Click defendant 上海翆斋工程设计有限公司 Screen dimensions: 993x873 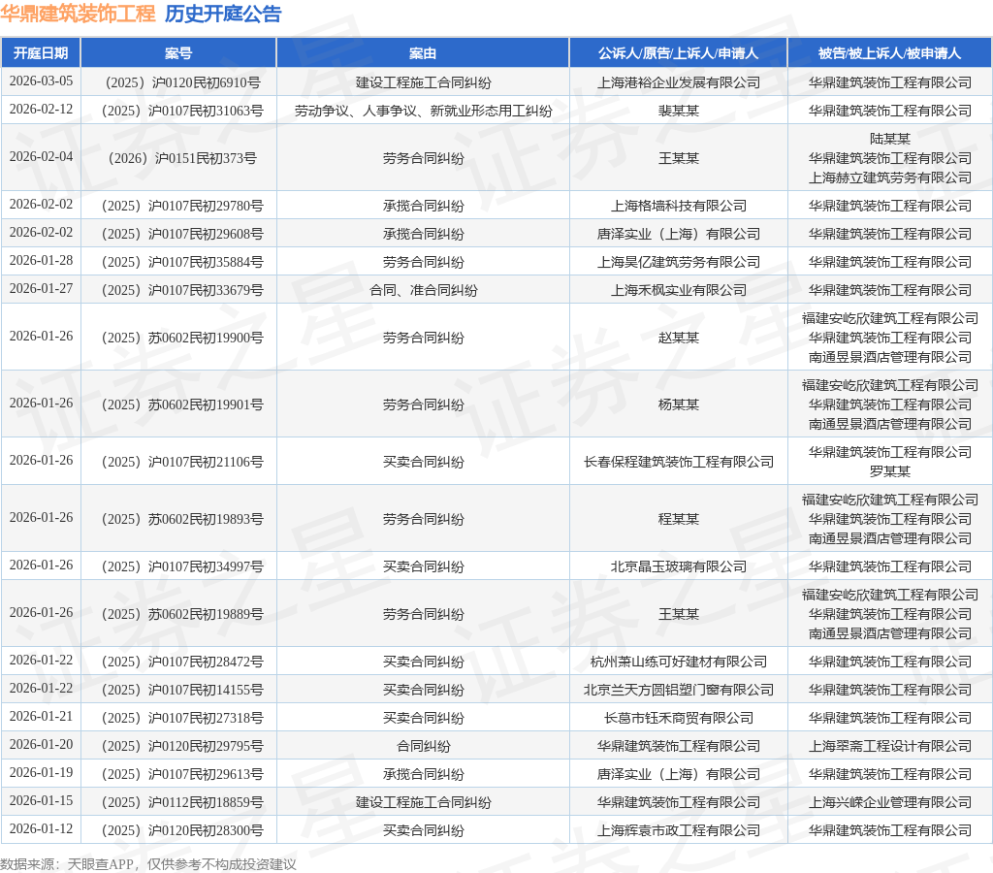coord(890,746)
